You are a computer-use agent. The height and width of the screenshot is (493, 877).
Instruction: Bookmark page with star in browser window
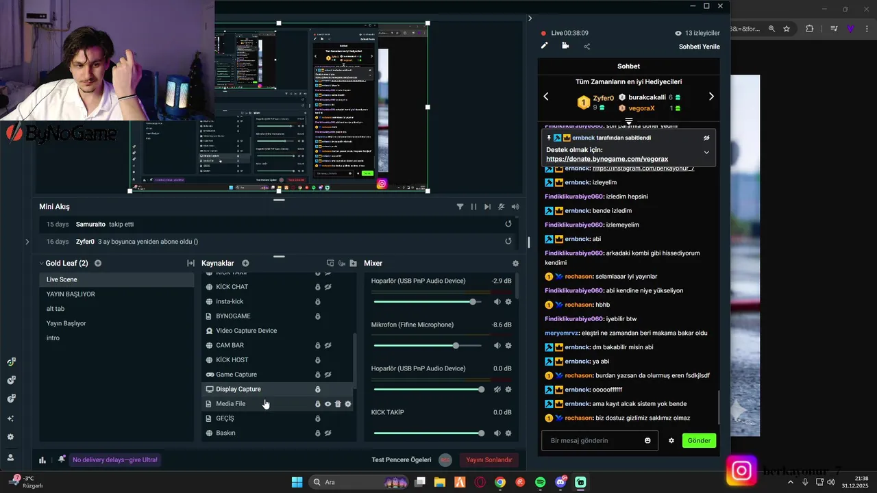787,29
